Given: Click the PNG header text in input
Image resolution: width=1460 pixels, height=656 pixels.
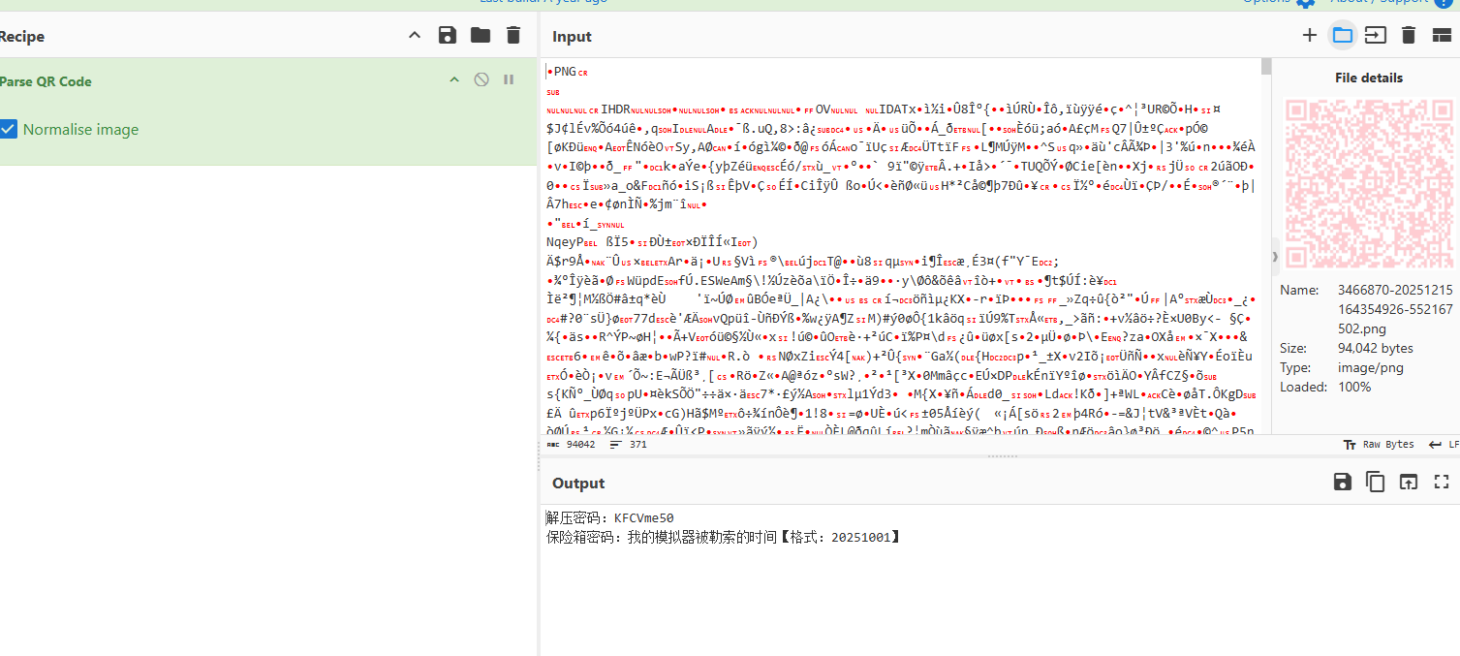Looking at the screenshot, I should [565, 71].
